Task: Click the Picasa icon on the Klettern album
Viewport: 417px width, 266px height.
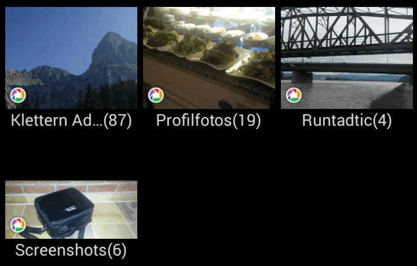Action: 18,95
